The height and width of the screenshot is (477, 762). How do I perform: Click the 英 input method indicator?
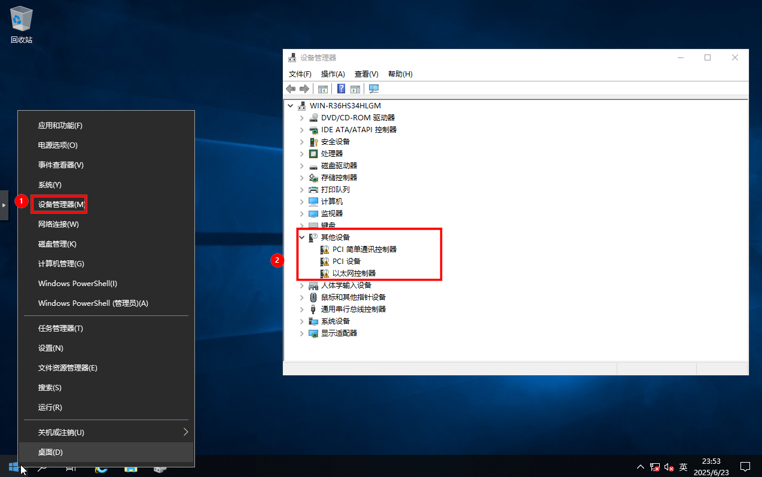(x=683, y=467)
